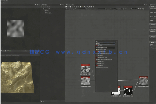Click the green dot in 3D view toolbar
The width and height of the screenshot is (156, 104).
[x=10, y=51]
